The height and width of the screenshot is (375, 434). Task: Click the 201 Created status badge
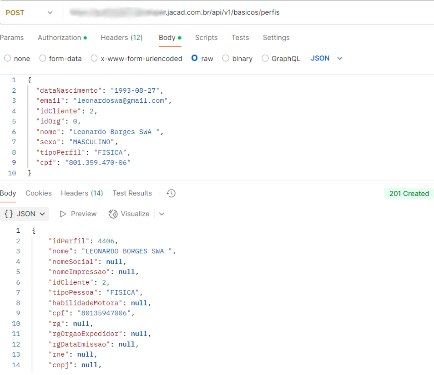coord(409,194)
